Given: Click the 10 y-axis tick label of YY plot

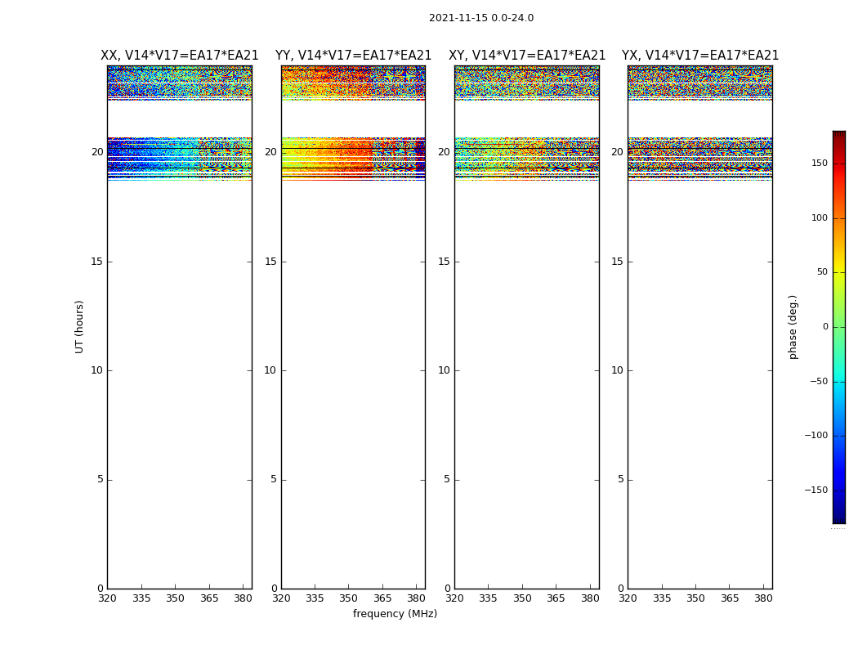Looking at the screenshot, I should (x=270, y=370).
